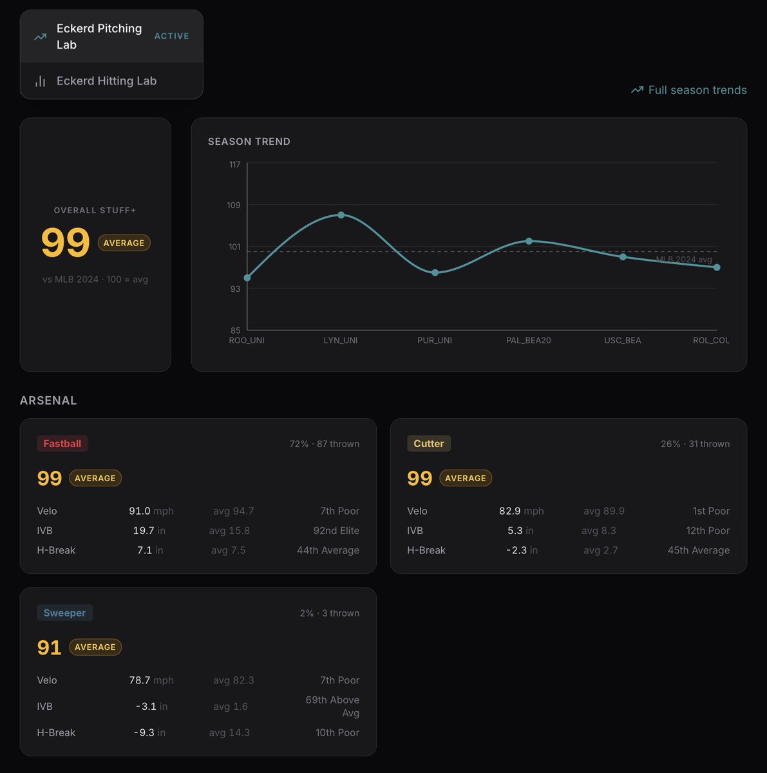Click the '69th Above Avg' percentile text
Viewport: 767px width, 773px height.
click(332, 707)
